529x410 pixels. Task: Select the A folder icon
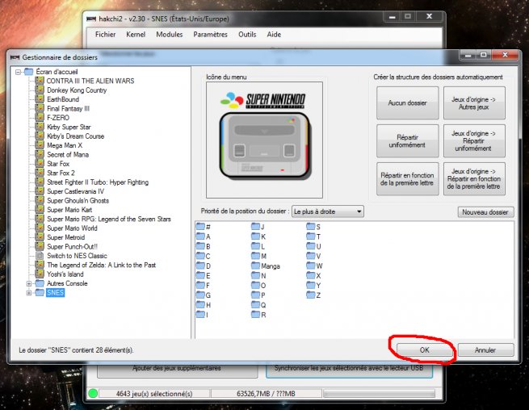point(200,236)
